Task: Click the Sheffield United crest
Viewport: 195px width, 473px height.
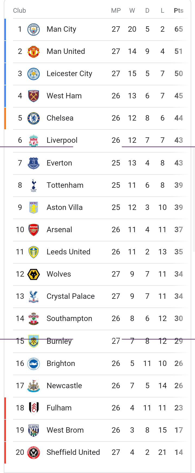Action: [34, 452]
